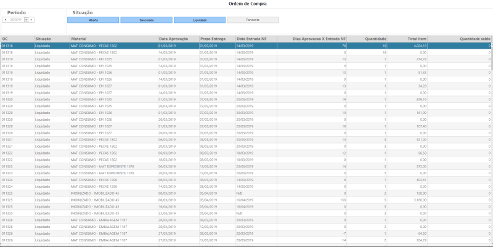Go to previous month in Período

tap(5, 20)
